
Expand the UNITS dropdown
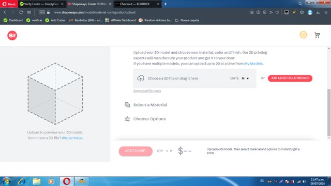click(245, 78)
